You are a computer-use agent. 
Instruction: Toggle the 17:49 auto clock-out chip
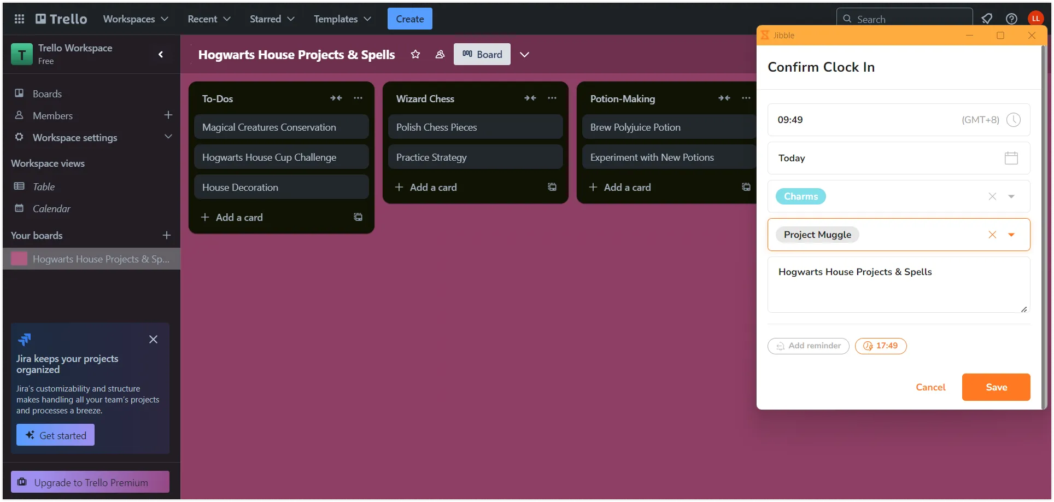881,346
